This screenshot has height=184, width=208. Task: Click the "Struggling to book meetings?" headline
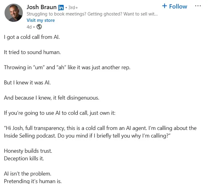[x=92, y=14]
